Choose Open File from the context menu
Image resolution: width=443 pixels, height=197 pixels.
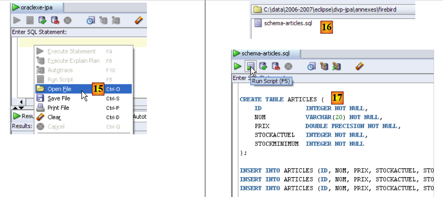click(59, 89)
